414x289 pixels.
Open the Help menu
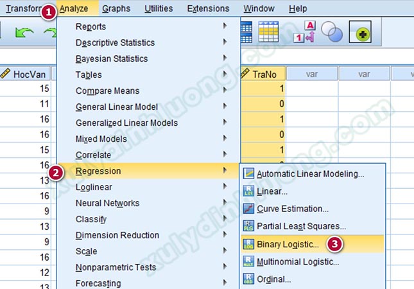pos(298,8)
